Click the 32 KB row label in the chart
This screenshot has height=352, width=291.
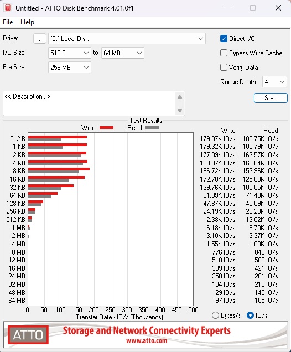point(17,187)
